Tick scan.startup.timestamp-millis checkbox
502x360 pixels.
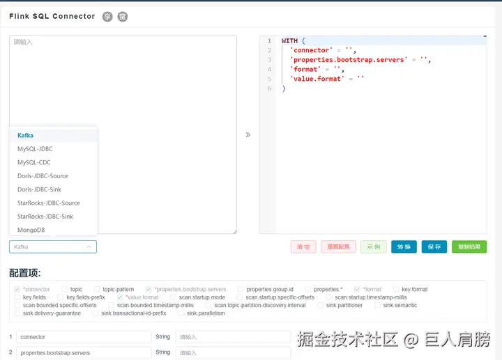[329, 297]
